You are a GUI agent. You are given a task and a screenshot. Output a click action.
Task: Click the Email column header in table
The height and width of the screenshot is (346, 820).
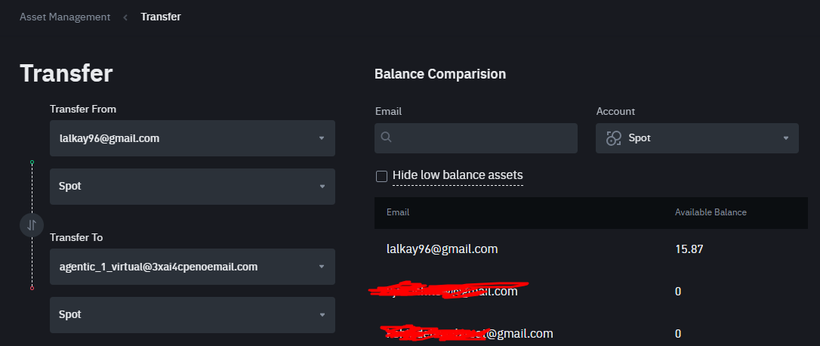click(398, 212)
